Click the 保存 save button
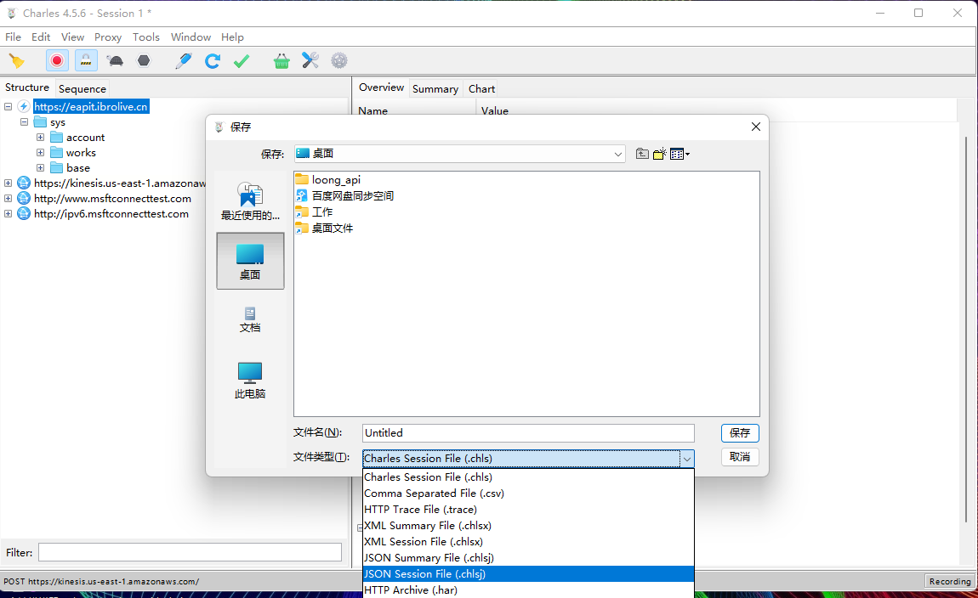Screen dimensions: 978x598 pyautogui.click(x=740, y=433)
